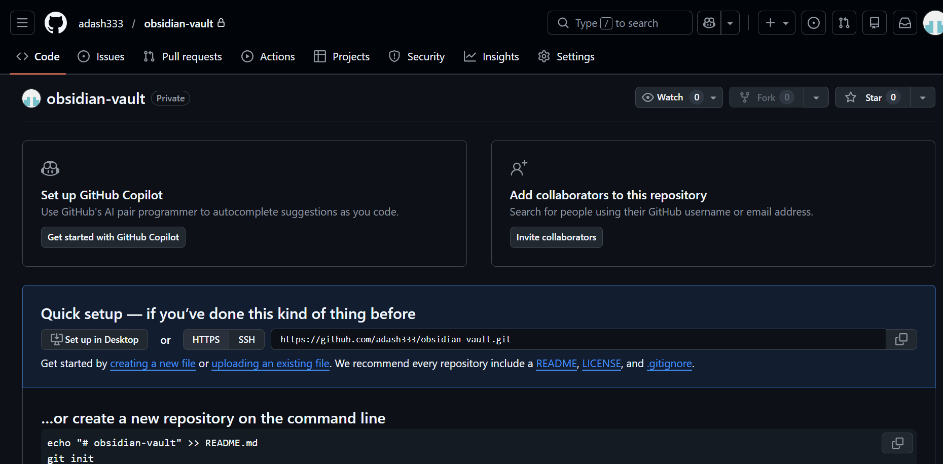Click Invite collaborators button
Viewport: 943px width, 464px height.
click(556, 237)
